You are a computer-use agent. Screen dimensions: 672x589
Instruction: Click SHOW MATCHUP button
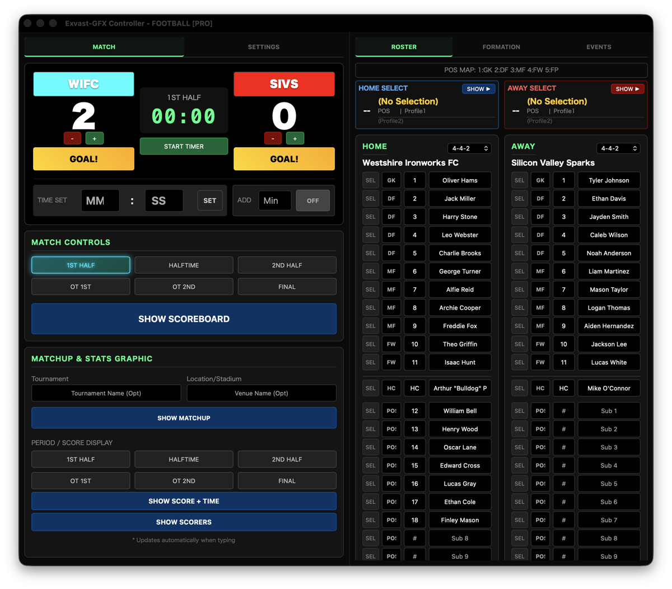(x=184, y=418)
